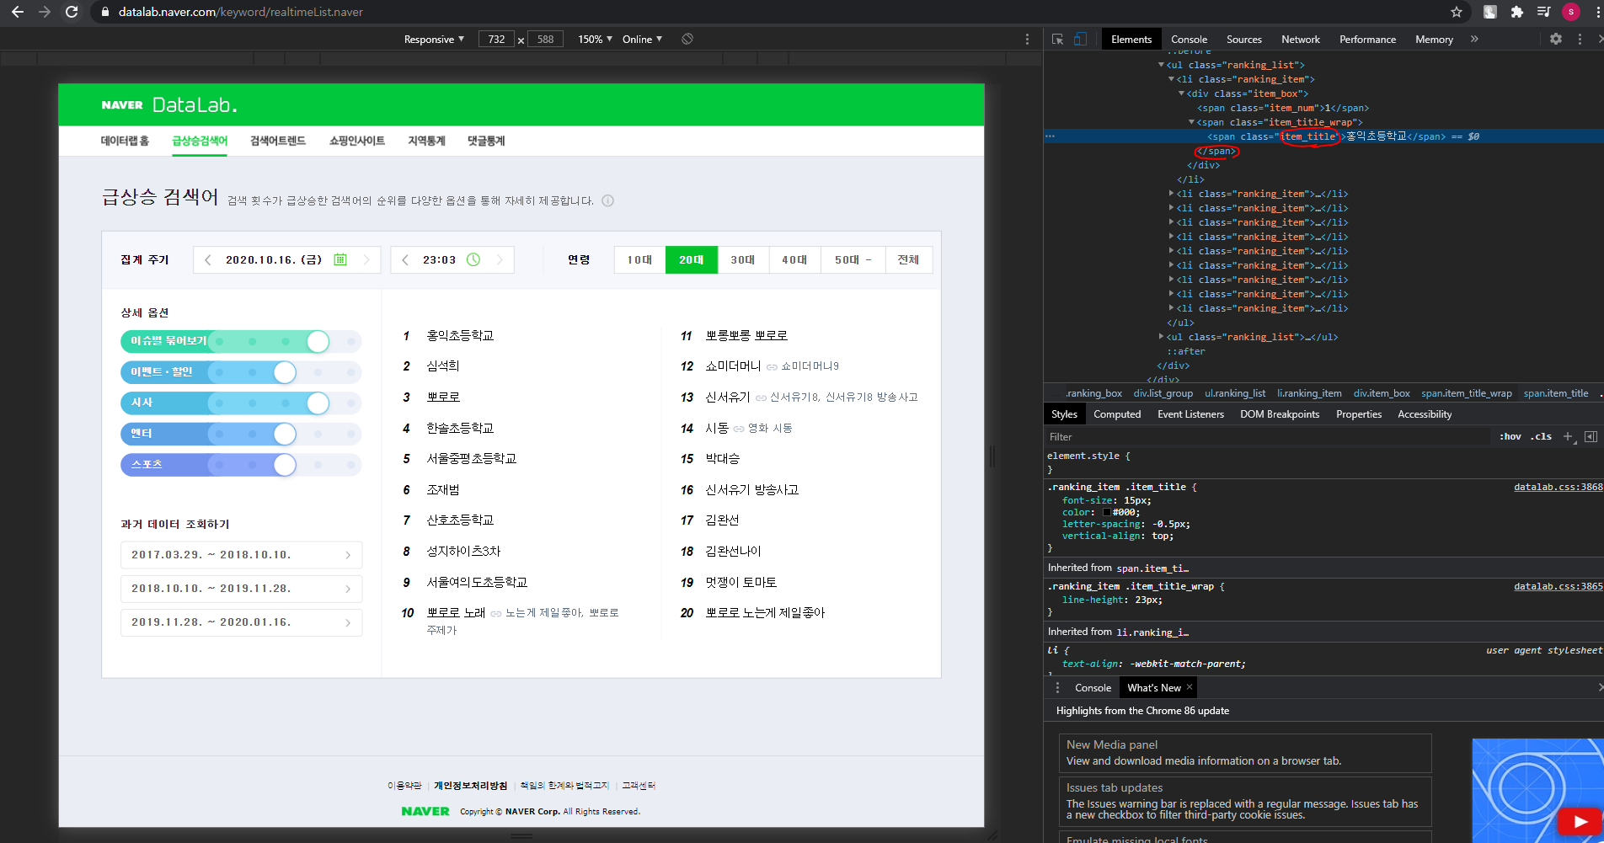Image resolution: width=1604 pixels, height=843 pixels.
Task: Go to previous time arrow
Action: (405, 259)
